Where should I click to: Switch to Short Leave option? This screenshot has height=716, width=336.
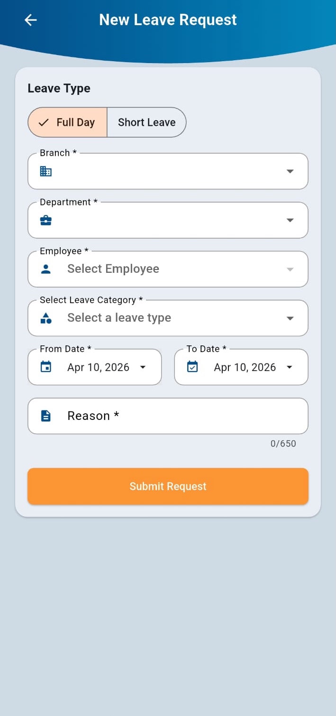146,122
